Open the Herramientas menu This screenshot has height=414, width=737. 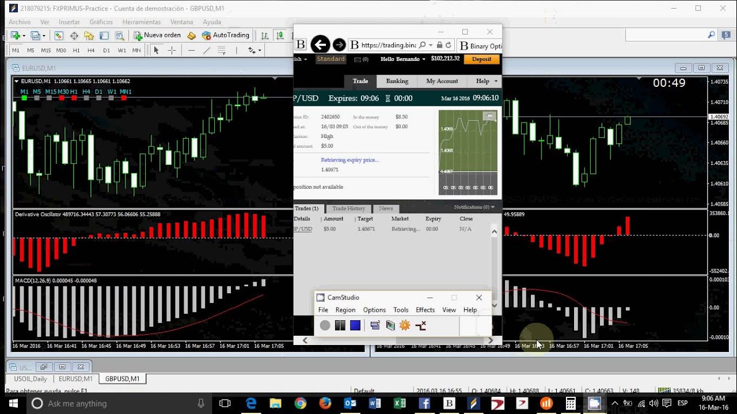coord(142,22)
